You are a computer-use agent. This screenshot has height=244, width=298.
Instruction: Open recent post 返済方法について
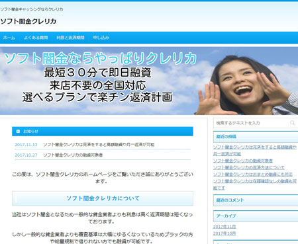[249, 167]
